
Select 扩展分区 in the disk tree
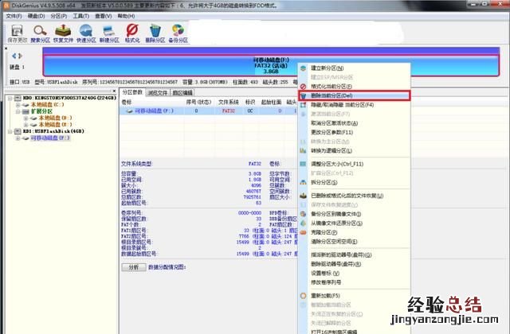(41, 110)
